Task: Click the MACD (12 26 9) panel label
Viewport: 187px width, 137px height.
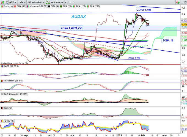Action: tap(11, 66)
